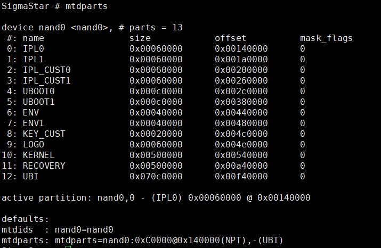This screenshot has width=381, height=248.
Task: Click the "offset" column header
Action: pos(231,38)
